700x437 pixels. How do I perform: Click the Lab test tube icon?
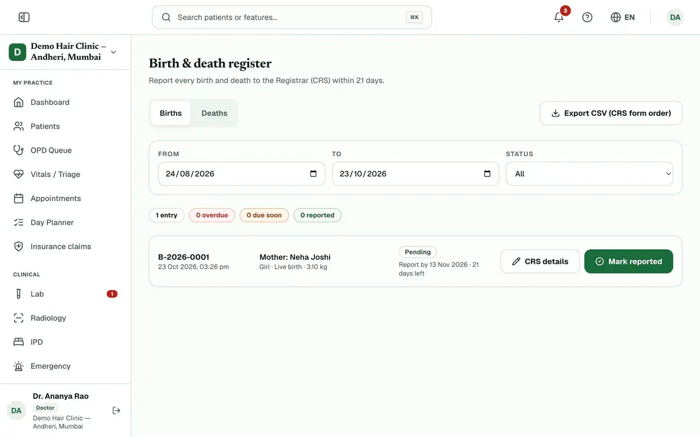pyautogui.click(x=19, y=294)
